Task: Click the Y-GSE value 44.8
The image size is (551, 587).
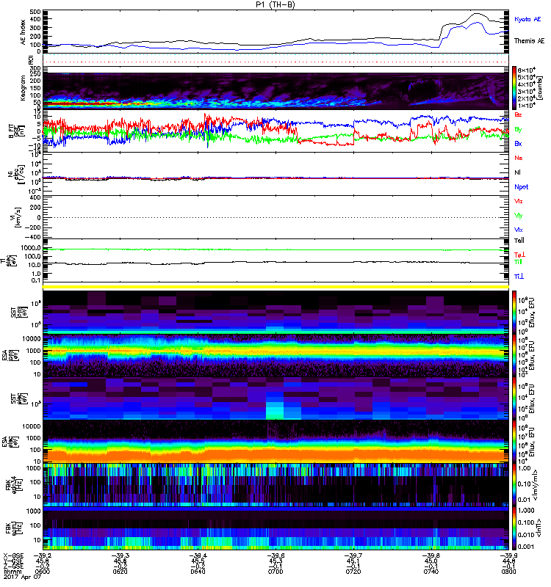Action: 508,561
